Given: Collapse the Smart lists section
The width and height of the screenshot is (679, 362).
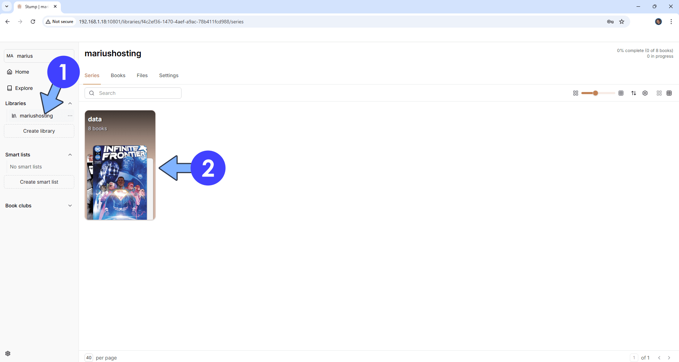Looking at the screenshot, I should (70, 155).
